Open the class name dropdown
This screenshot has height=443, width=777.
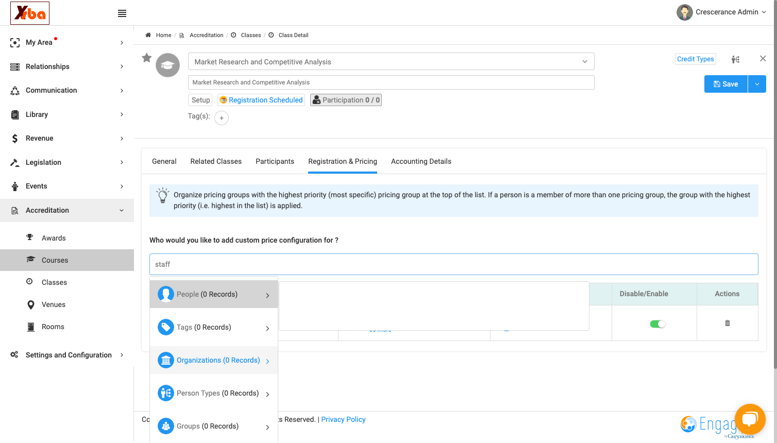click(x=391, y=62)
